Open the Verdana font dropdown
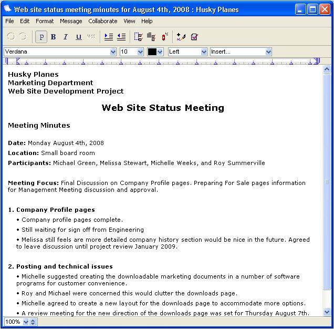 [113, 52]
